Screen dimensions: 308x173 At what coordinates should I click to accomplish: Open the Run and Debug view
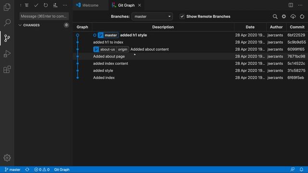tap(7, 54)
